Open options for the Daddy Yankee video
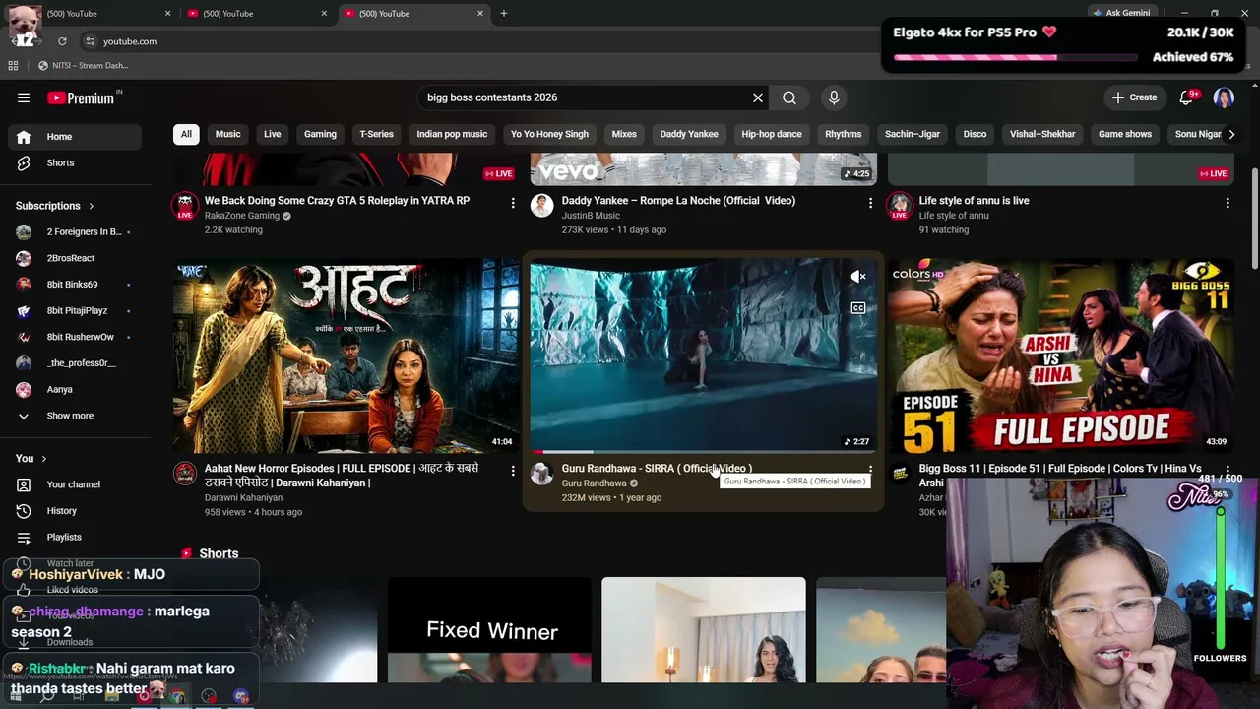The width and height of the screenshot is (1260, 709). click(870, 203)
